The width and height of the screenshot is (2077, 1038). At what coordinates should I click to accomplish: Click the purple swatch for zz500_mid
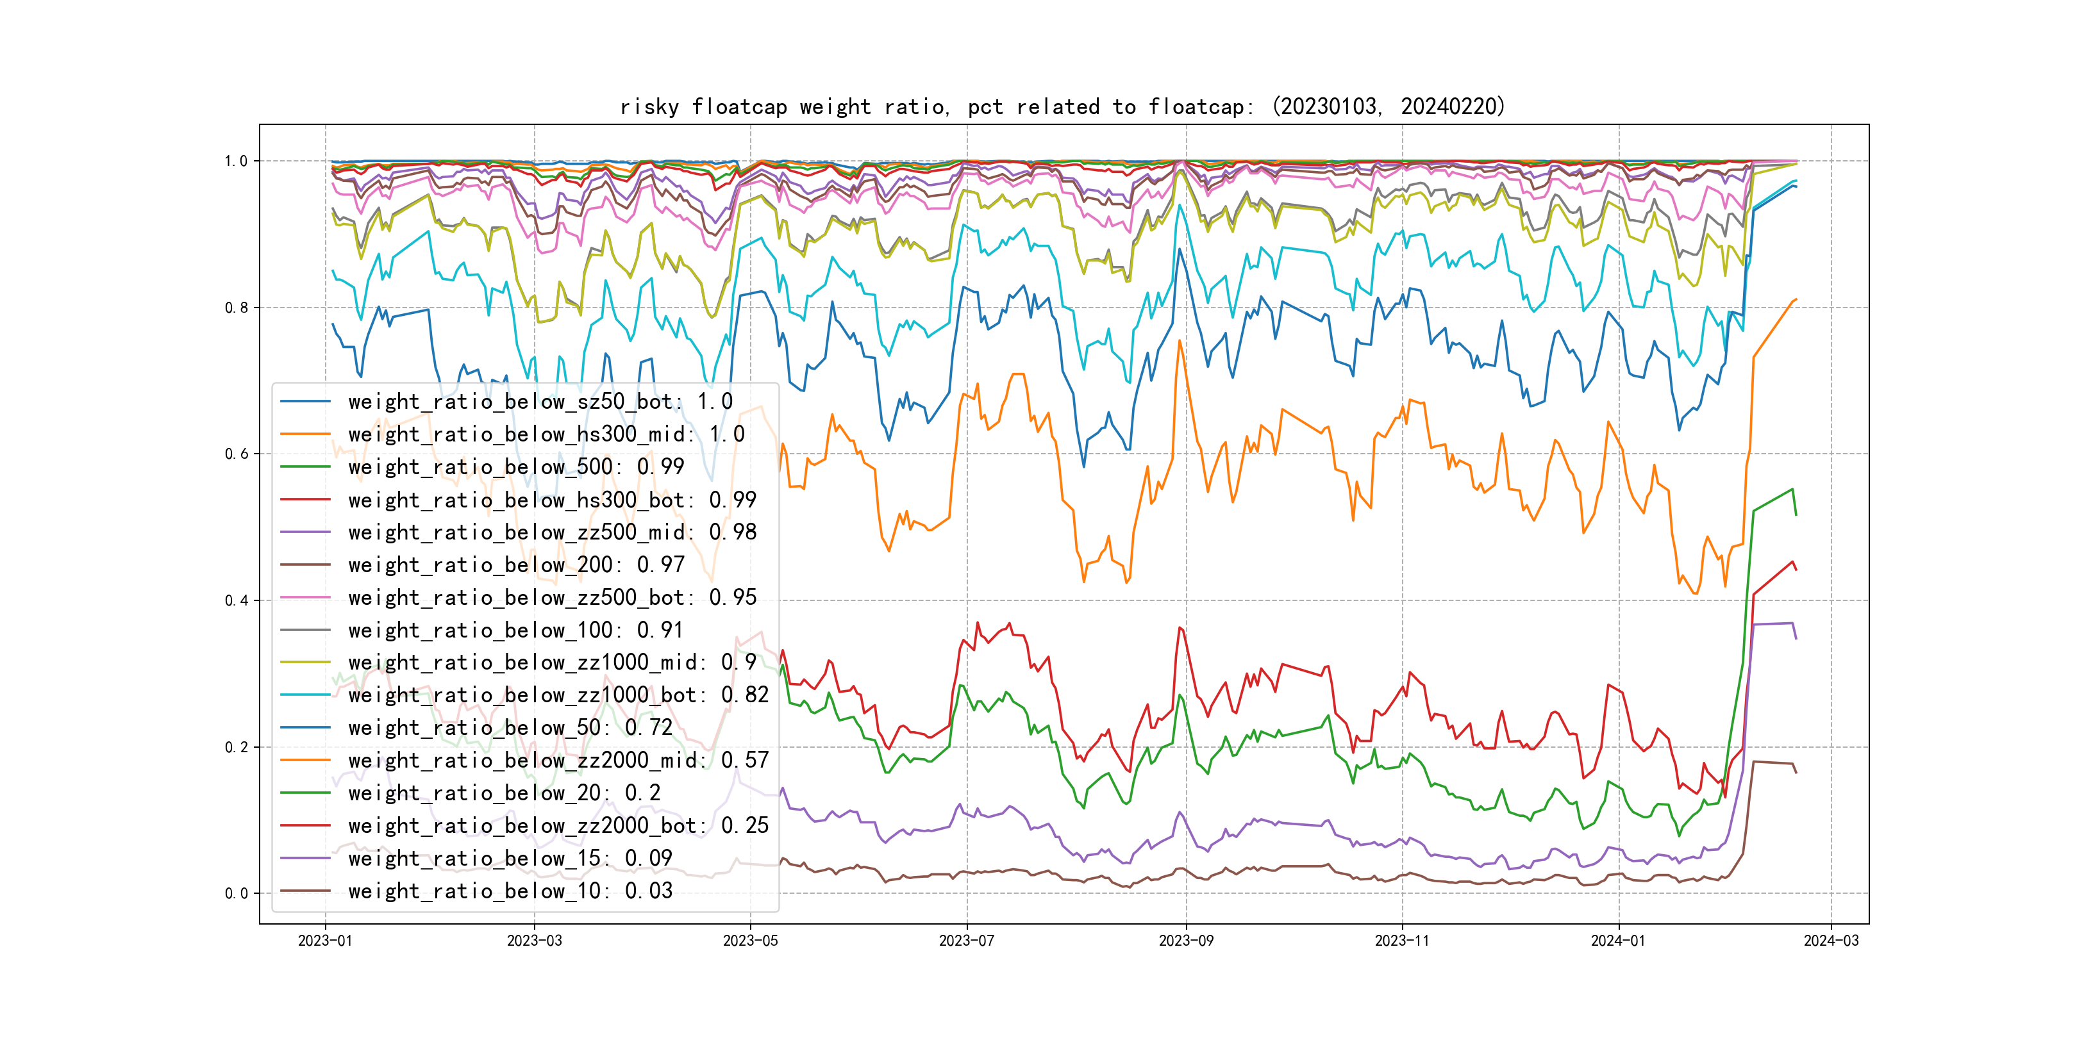(x=304, y=532)
